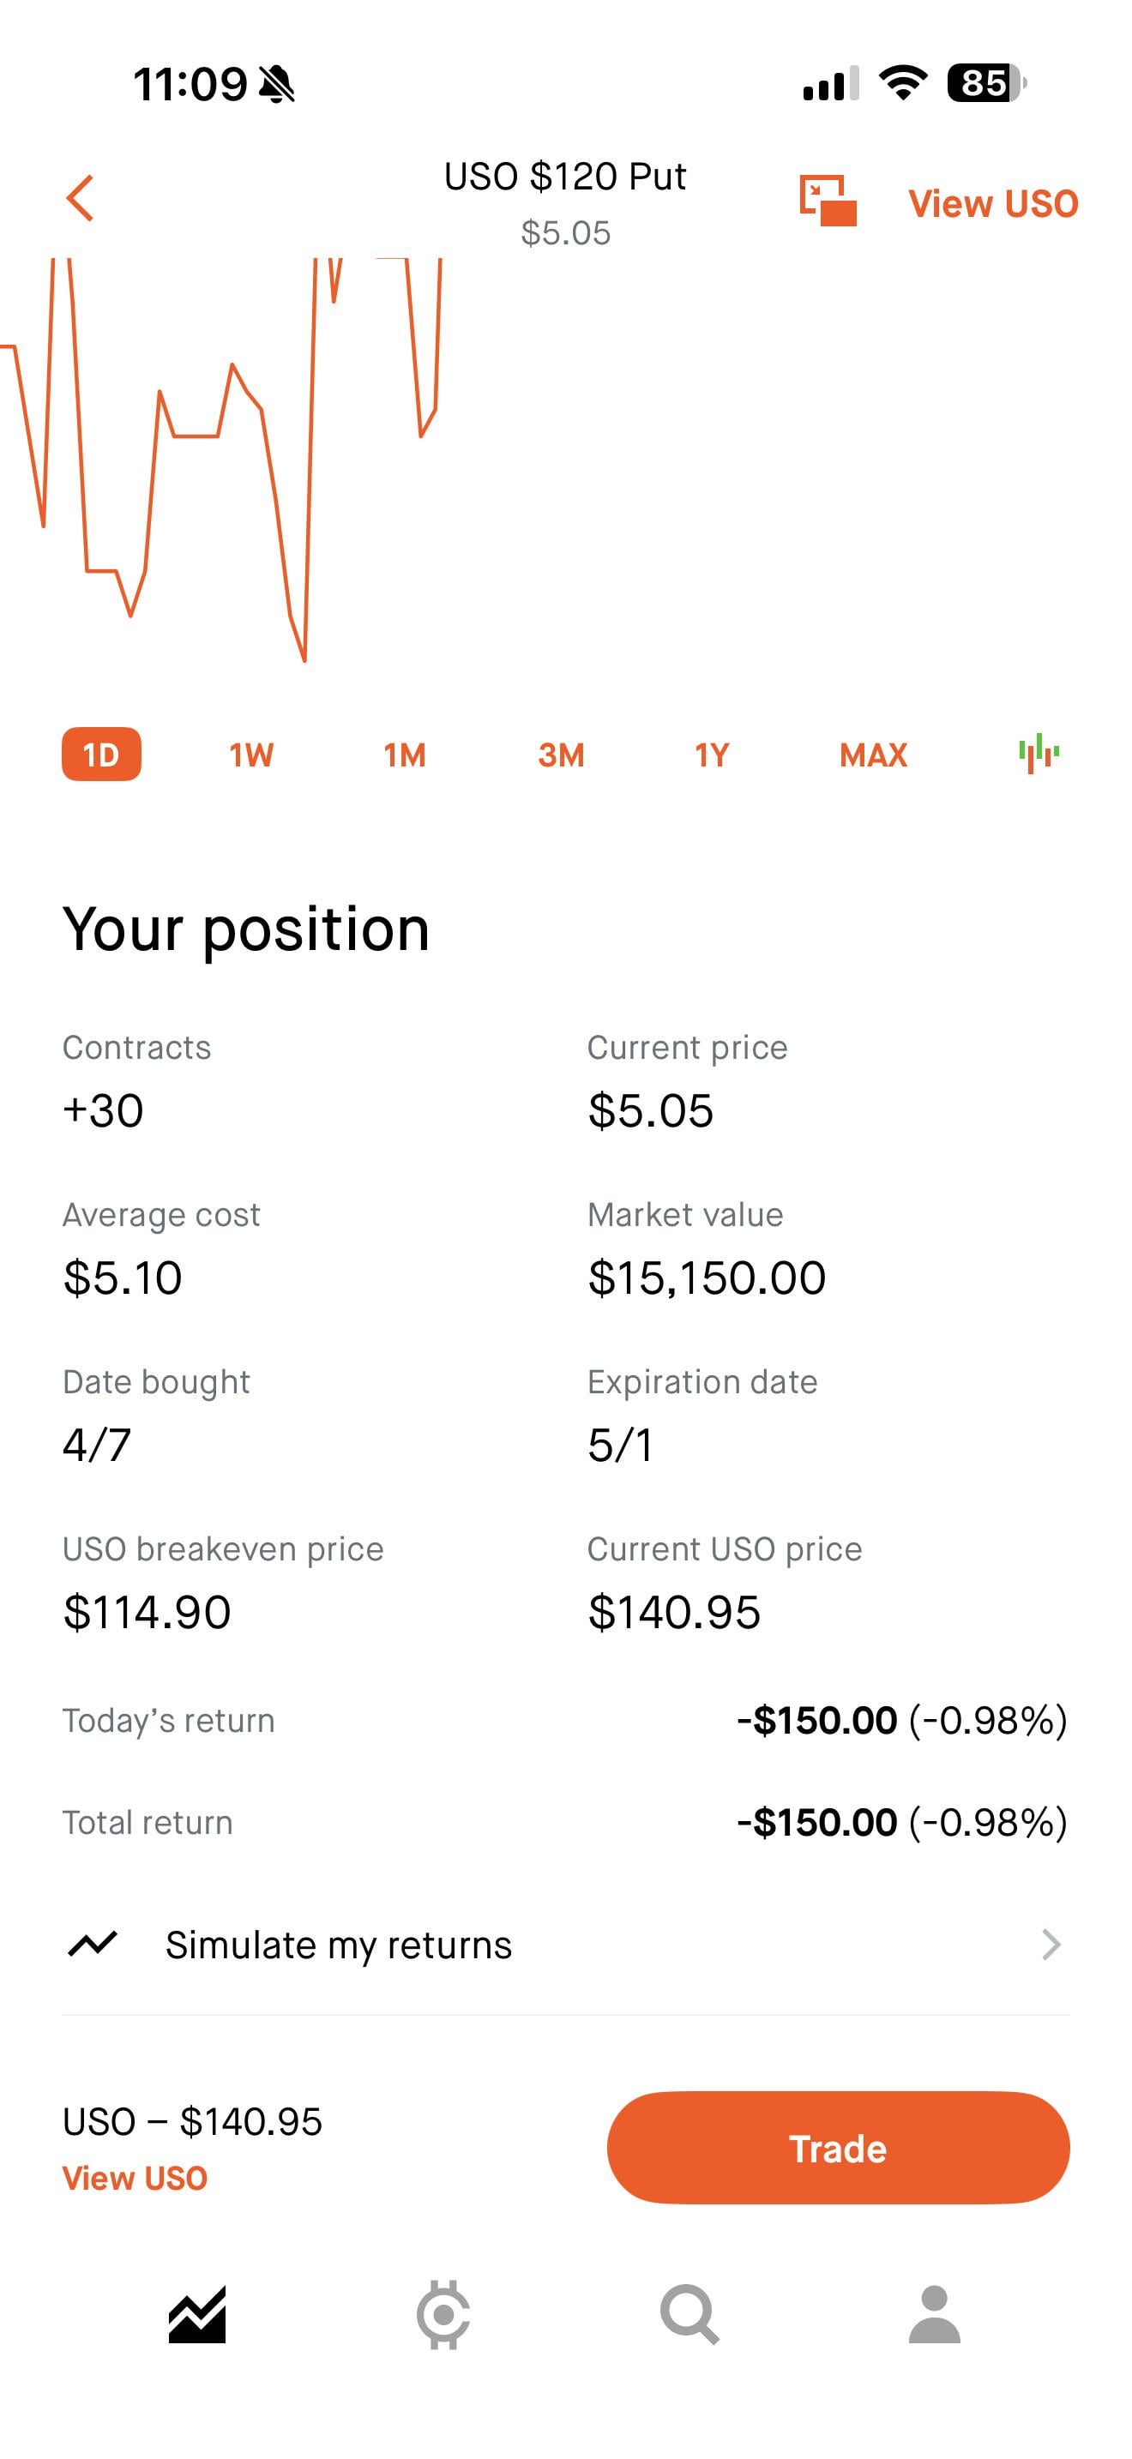Image resolution: width=1132 pixels, height=2459 pixels.
Task: Switch to candlestick chart view
Action: click(1039, 755)
